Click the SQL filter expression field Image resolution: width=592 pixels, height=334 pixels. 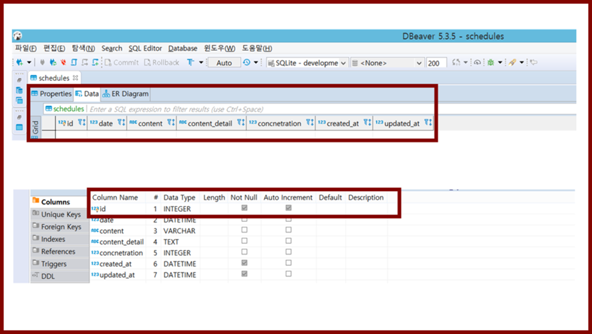261,110
